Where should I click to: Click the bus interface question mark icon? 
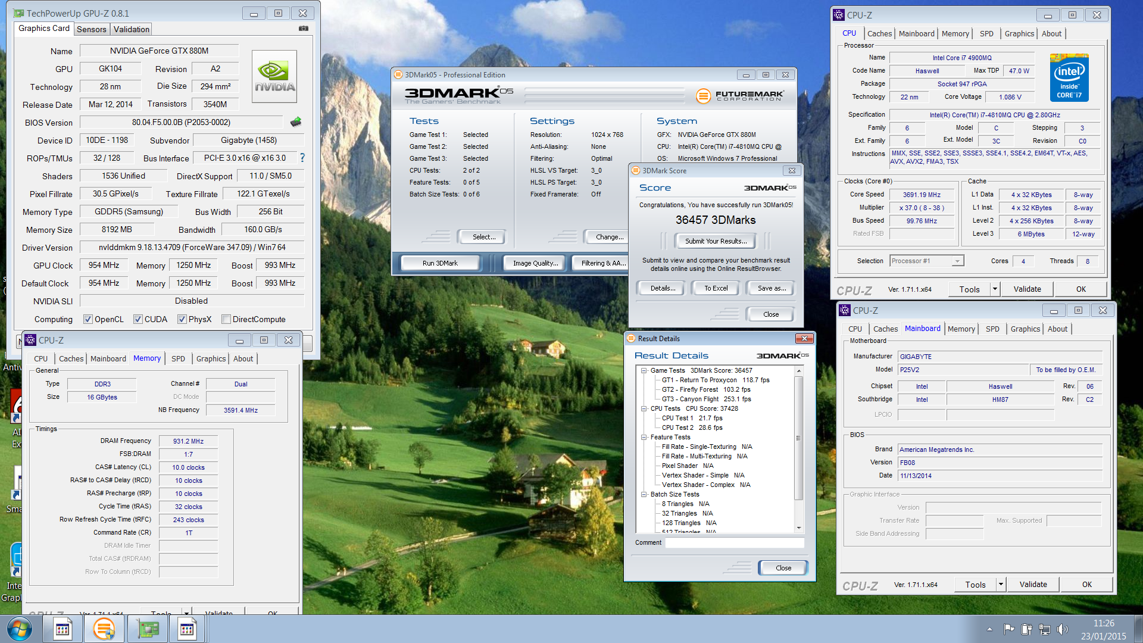[x=302, y=158]
